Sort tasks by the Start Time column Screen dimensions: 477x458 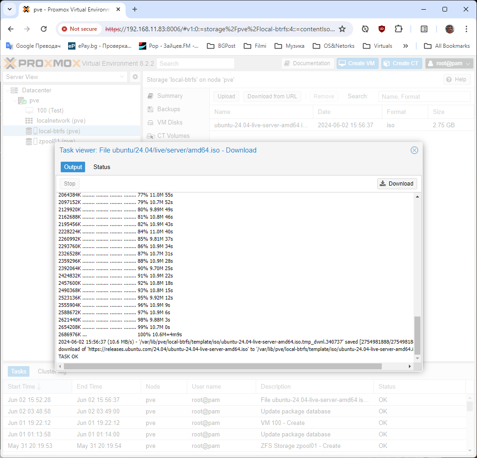point(38,387)
